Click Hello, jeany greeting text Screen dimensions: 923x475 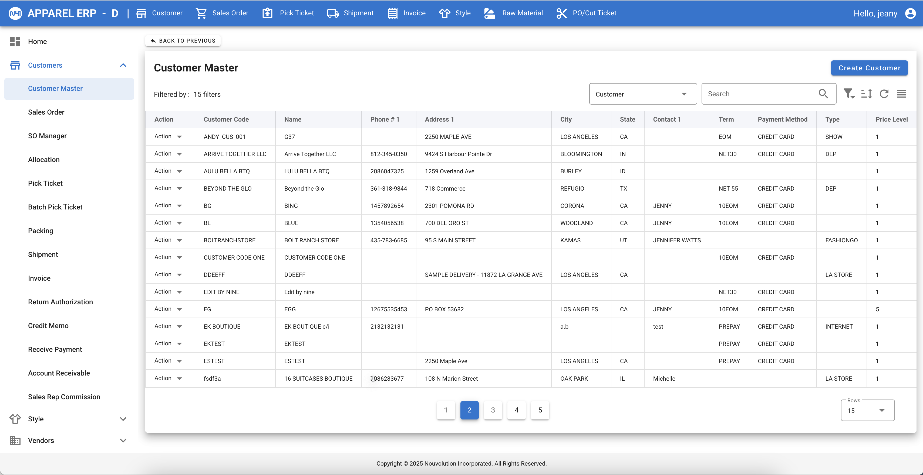coord(875,13)
